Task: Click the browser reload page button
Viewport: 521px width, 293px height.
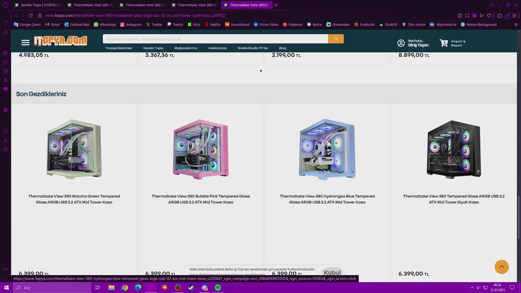Action: click(31, 15)
